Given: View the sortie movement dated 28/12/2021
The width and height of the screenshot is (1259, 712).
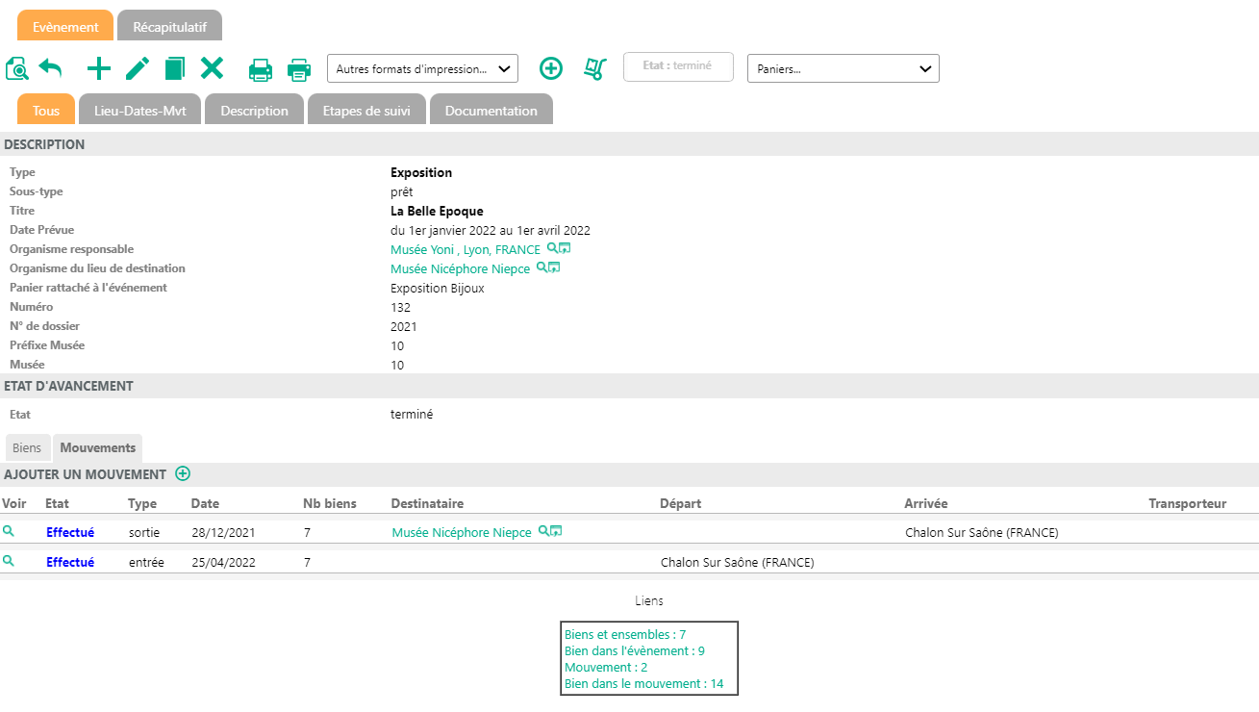Looking at the screenshot, I should pos(9,531).
